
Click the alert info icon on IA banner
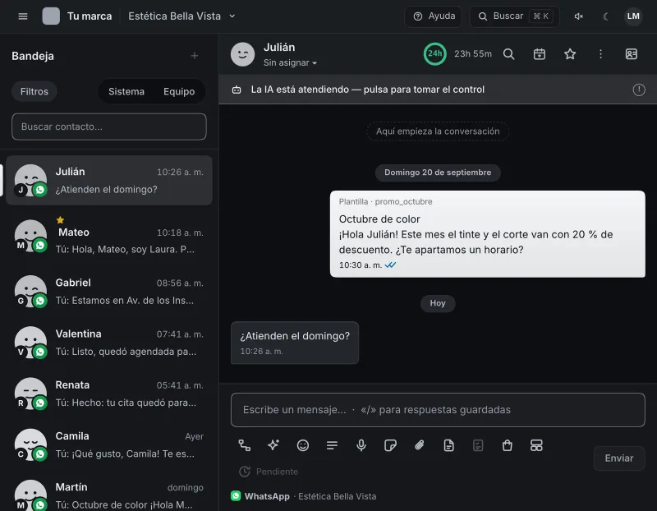point(639,90)
